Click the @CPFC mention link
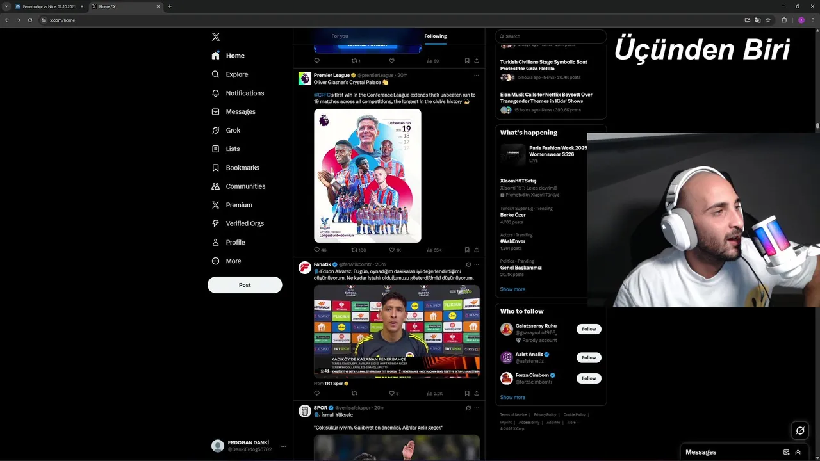This screenshot has height=461, width=820. tap(322, 95)
